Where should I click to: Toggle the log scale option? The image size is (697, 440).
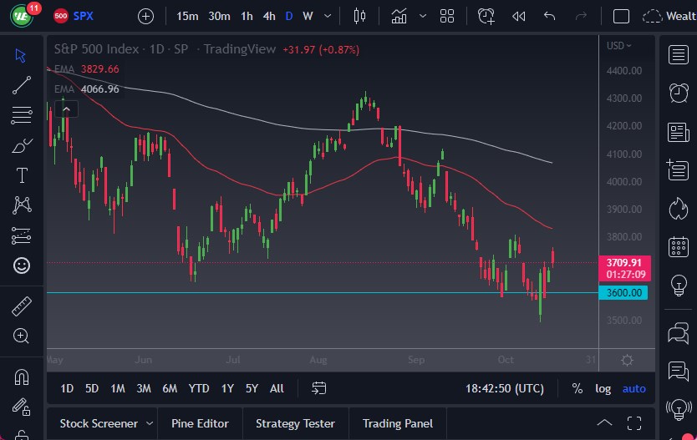tap(603, 388)
